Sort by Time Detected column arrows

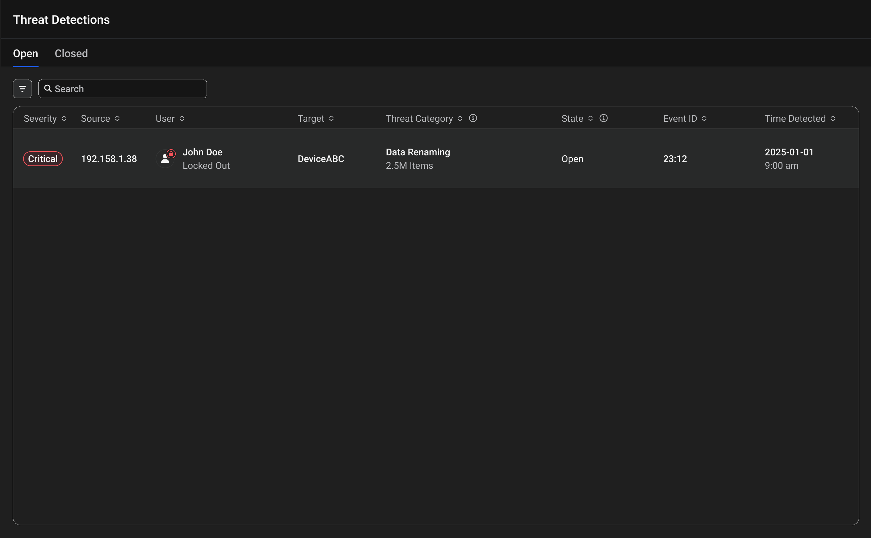coord(833,118)
